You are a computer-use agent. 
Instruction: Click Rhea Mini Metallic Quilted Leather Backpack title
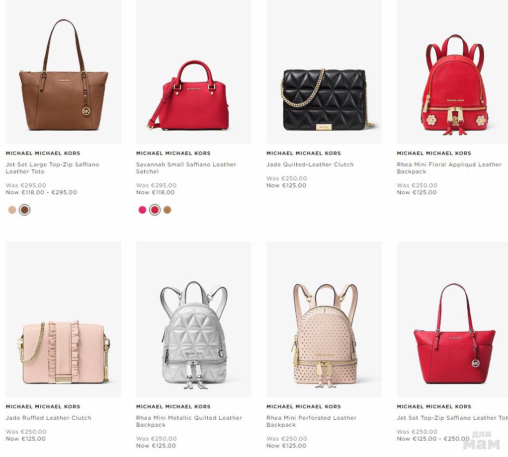click(189, 421)
